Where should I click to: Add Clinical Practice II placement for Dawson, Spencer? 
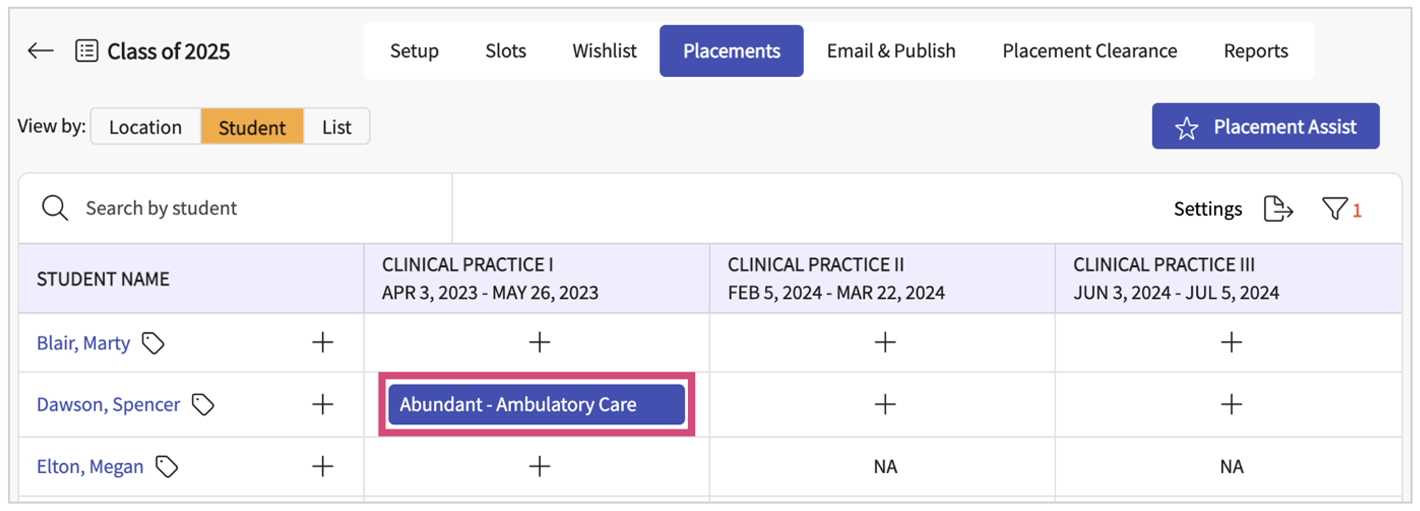tap(885, 405)
